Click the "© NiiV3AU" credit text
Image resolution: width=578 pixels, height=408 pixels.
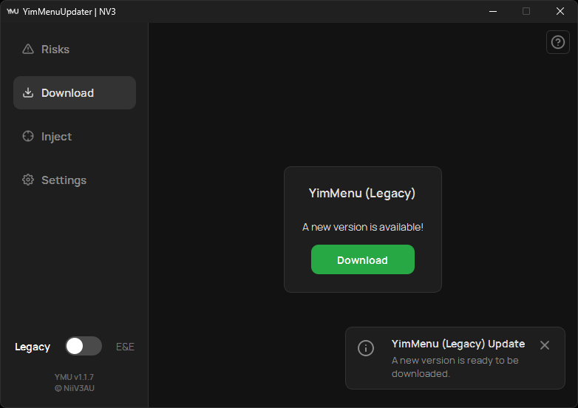coord(75,388)
